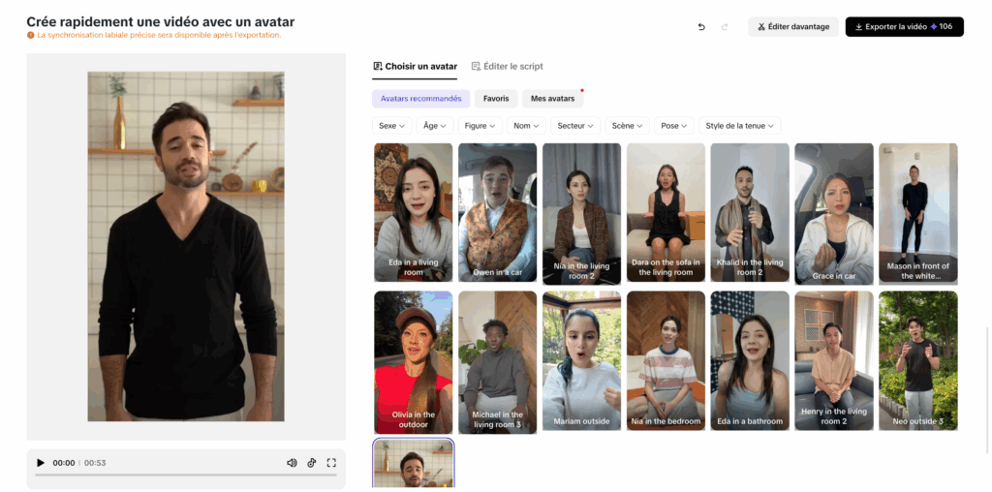The image size is (992, 492).
Task: Click the undo arrow icon
Action: 701,27
